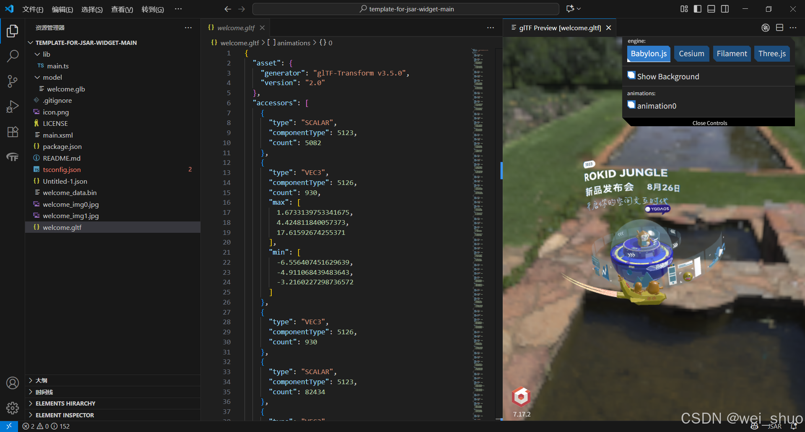Open the Copilot chat icon in title bar

tap(570, 9)
